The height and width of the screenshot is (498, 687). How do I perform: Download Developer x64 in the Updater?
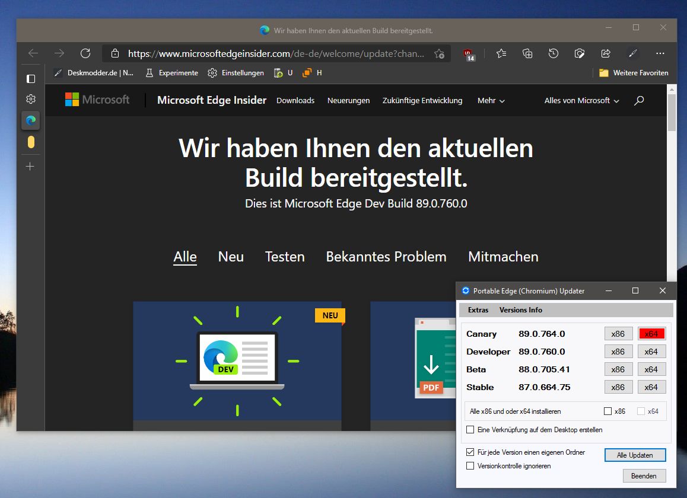pos(651,352)
